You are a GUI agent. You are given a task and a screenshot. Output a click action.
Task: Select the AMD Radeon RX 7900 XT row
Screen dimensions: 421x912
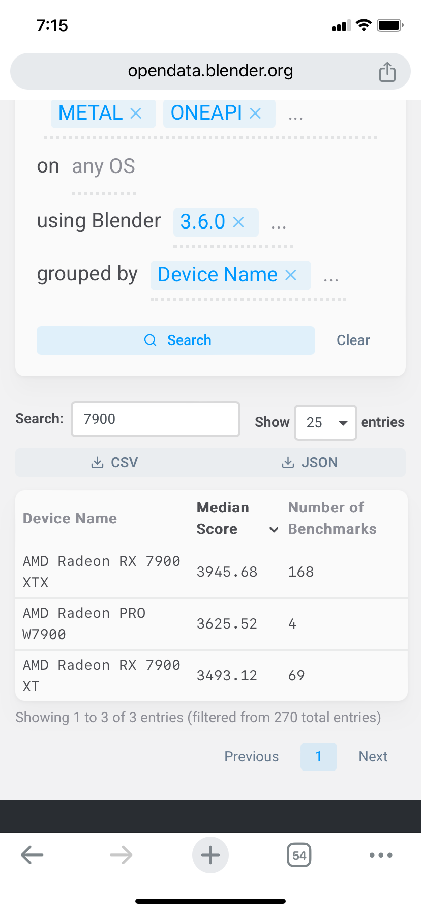tap(212, 676)
